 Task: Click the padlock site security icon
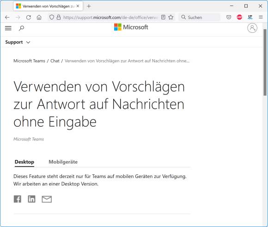click(59, 17)
